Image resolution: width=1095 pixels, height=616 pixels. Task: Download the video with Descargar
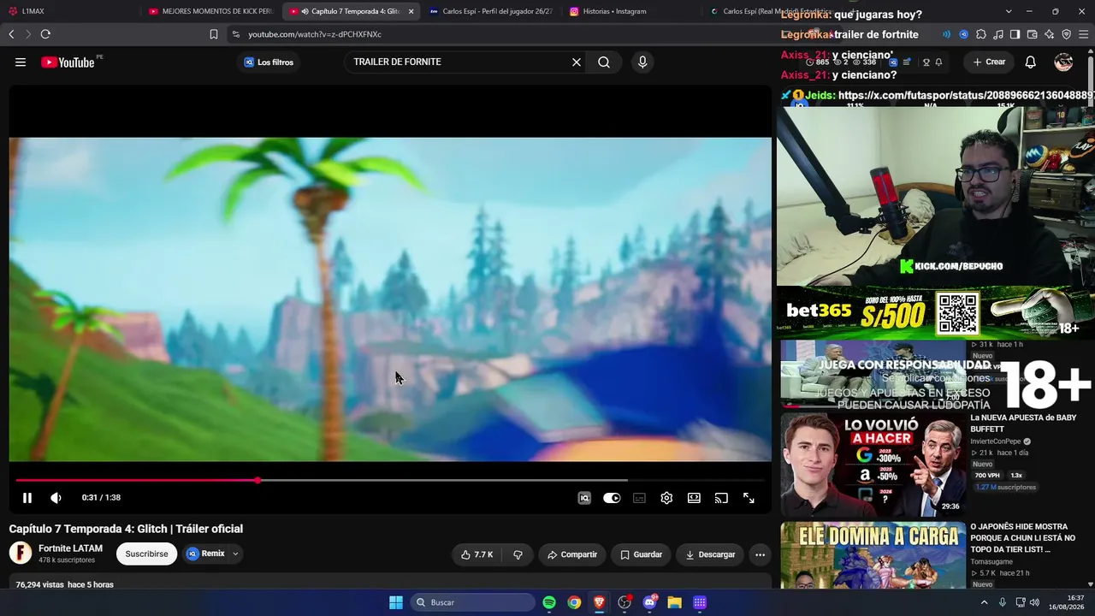710,554
